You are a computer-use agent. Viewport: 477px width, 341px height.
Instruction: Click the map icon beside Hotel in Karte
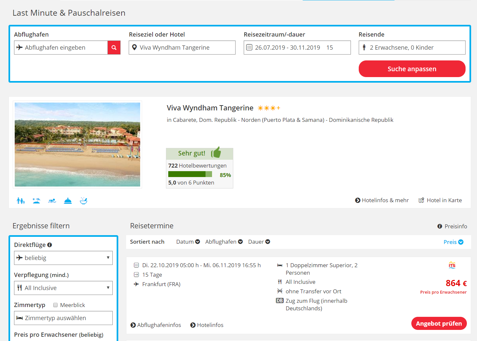coord(421,200)
